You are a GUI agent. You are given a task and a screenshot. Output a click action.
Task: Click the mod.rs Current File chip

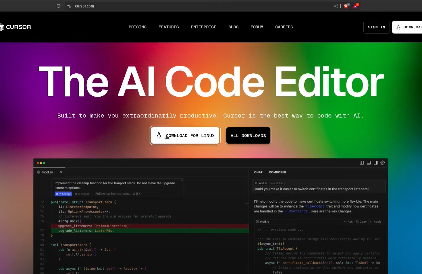coord(269,183)
